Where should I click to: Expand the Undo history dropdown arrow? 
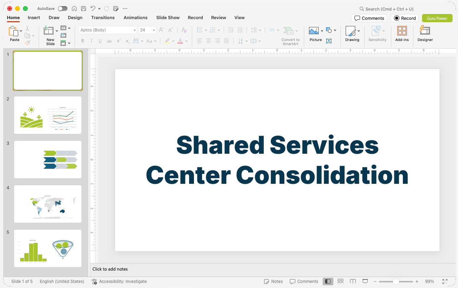click(x=99, y=9)
